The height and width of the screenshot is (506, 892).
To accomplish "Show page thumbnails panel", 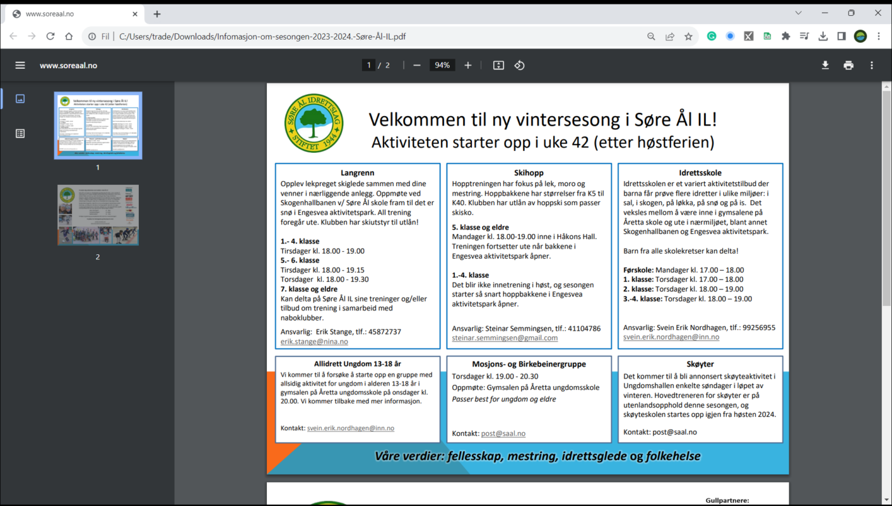I will [20, 99].
